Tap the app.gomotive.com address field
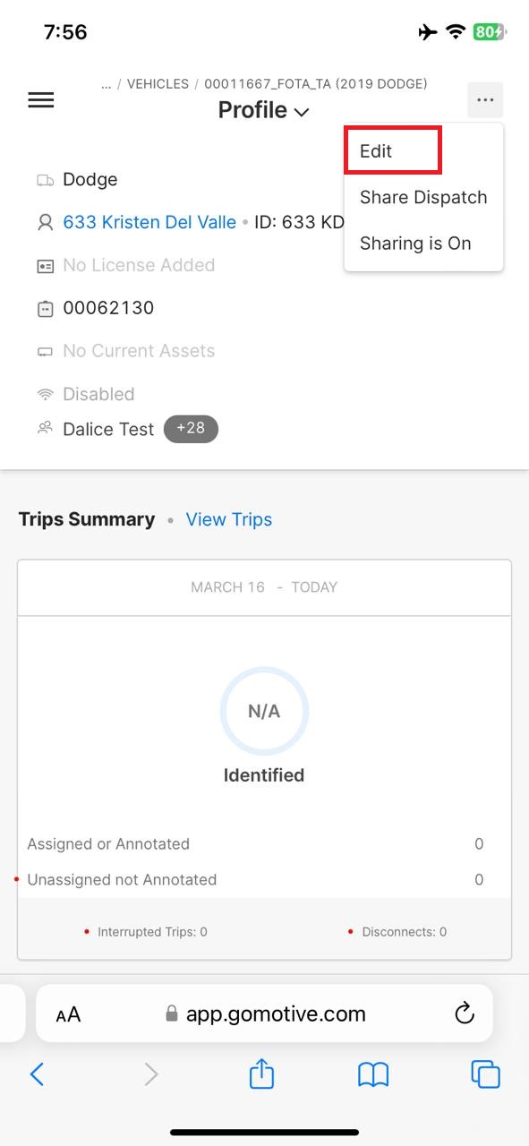This screenshot has width=529, height=1146. (x=264, y=1013)
